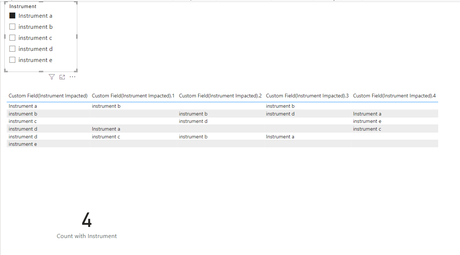The image size is (460, 255).
Task: Select the instrument e slicer label text
Action: [35, 60]
